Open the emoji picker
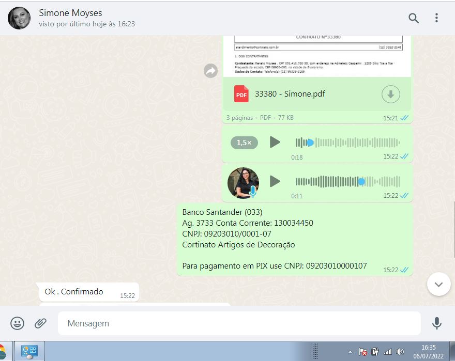This screenshot has height=361, width=455. 18,323
